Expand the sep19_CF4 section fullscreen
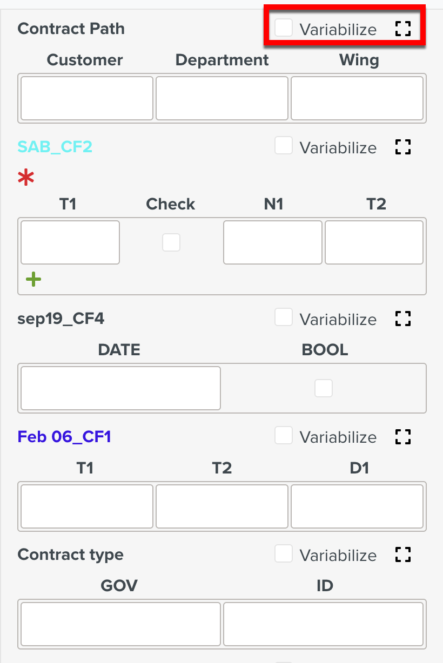This screenshot has height=663, width=443. click(x=402, y=319)
